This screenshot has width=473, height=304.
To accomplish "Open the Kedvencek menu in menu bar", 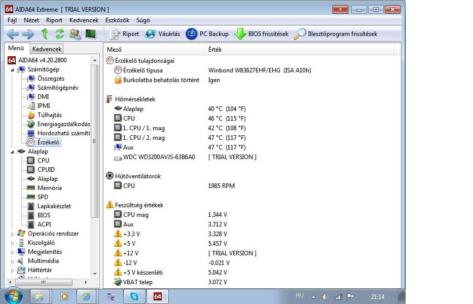I will (84, 20).
